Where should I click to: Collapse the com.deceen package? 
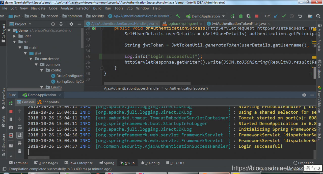pyautogui.click(x=31, y=59)
